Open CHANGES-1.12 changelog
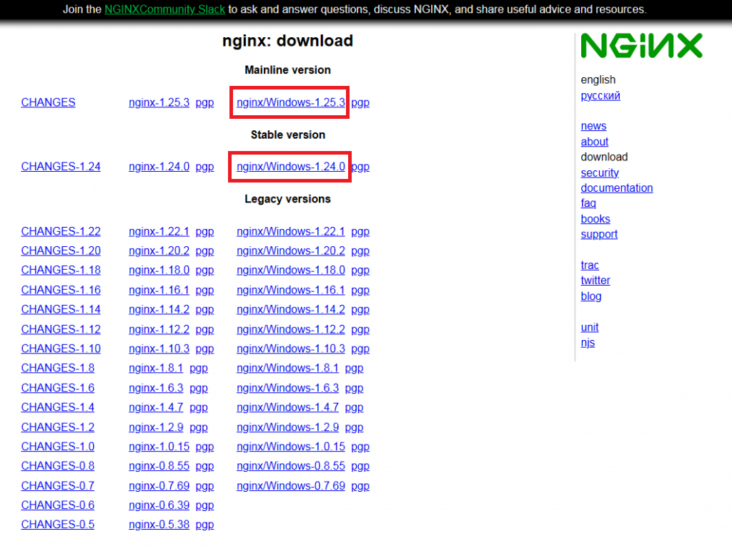 coord(61,329)
